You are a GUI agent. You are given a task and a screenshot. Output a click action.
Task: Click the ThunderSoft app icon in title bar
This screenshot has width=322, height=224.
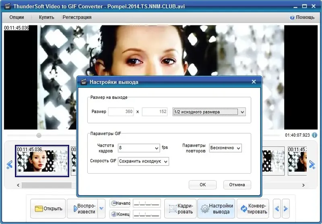7,6
